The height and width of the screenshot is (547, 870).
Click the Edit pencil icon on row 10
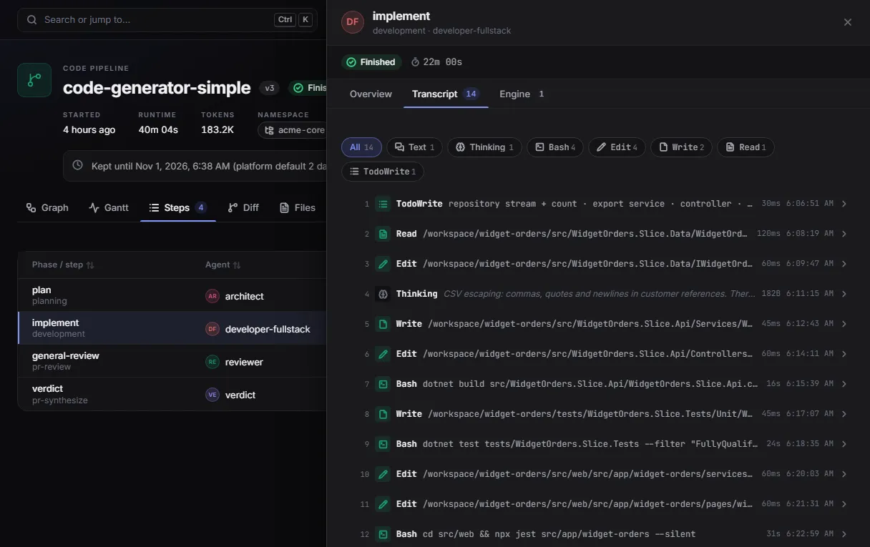point(383,474)
